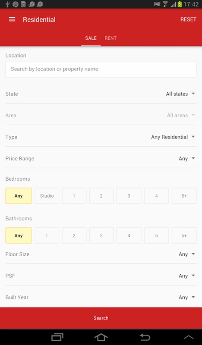The height and width of the screenshot is (345, 202).
Task: Expand the Built Year dropdown
Action: [101, 297]
